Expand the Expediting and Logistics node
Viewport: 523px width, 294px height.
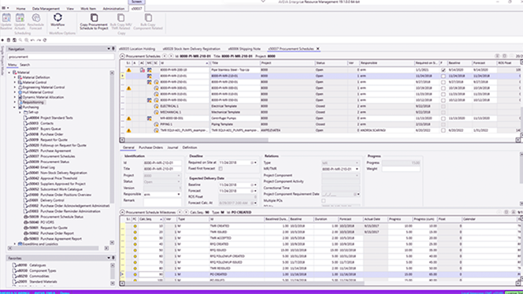click(x=15, y=244)
